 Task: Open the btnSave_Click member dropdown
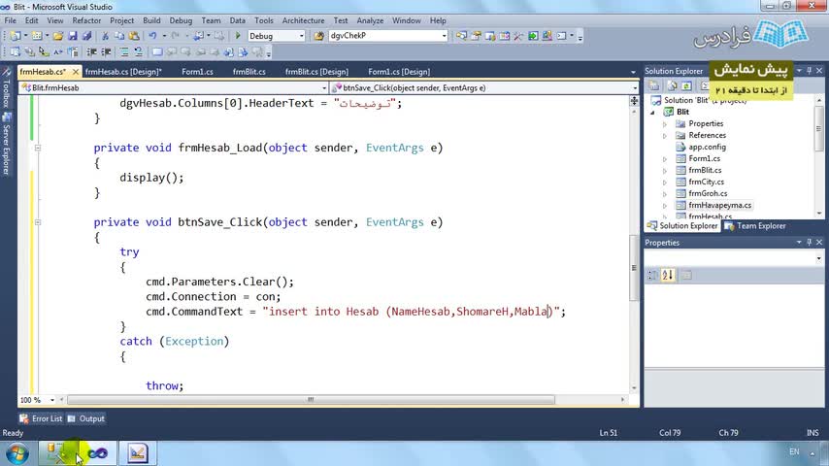pyautogui.click(x=635, y=87)
